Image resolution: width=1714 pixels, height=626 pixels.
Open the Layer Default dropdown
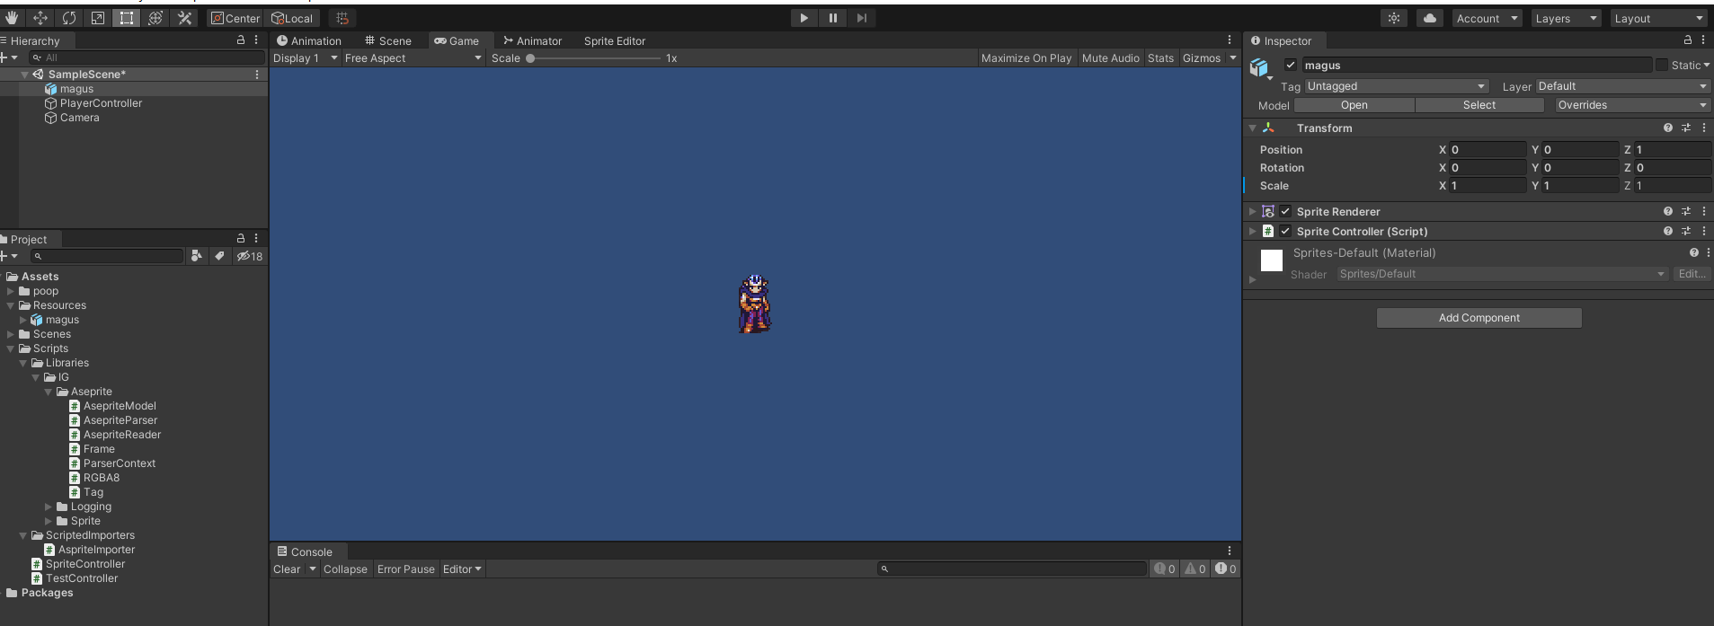[1622, 86]
